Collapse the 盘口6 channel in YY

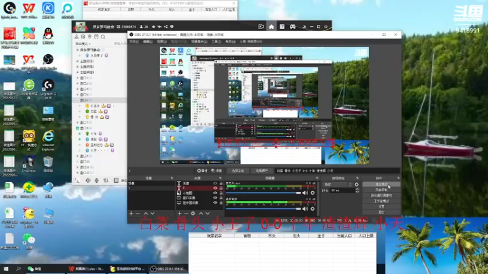click(77, 100)
